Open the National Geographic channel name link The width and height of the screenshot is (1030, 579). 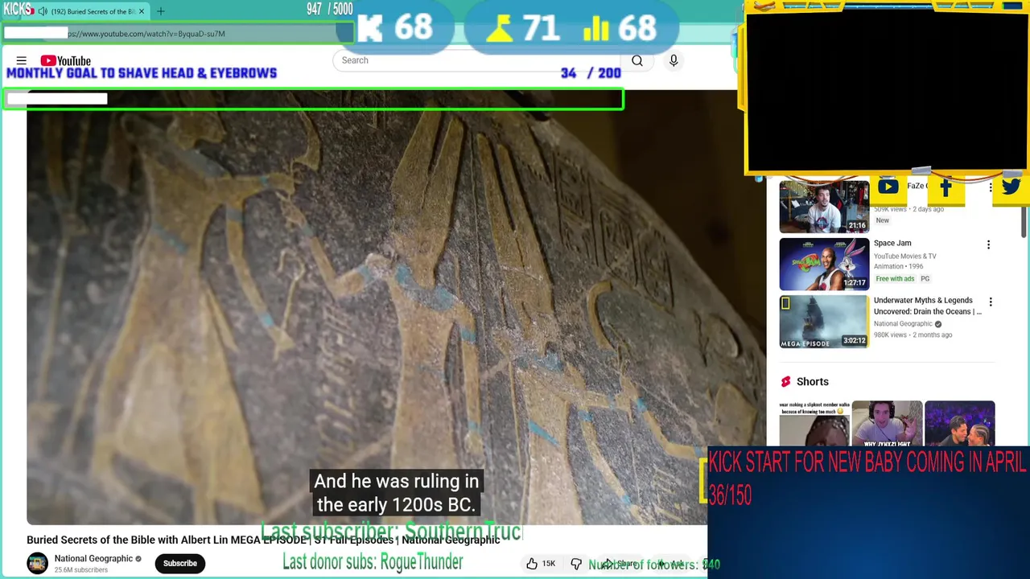(x=93, y=558)
